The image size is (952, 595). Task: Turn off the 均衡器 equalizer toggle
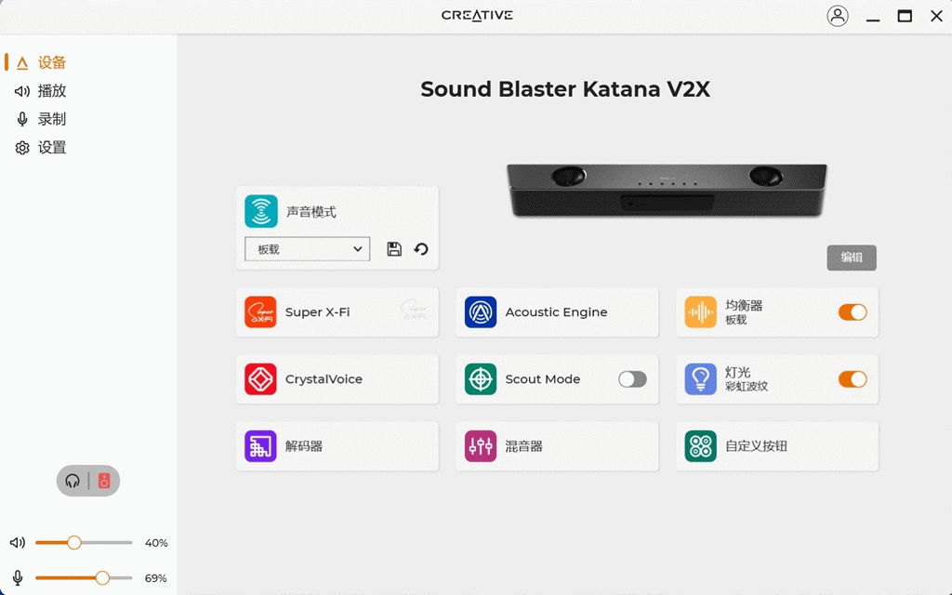tap(853, 312)
